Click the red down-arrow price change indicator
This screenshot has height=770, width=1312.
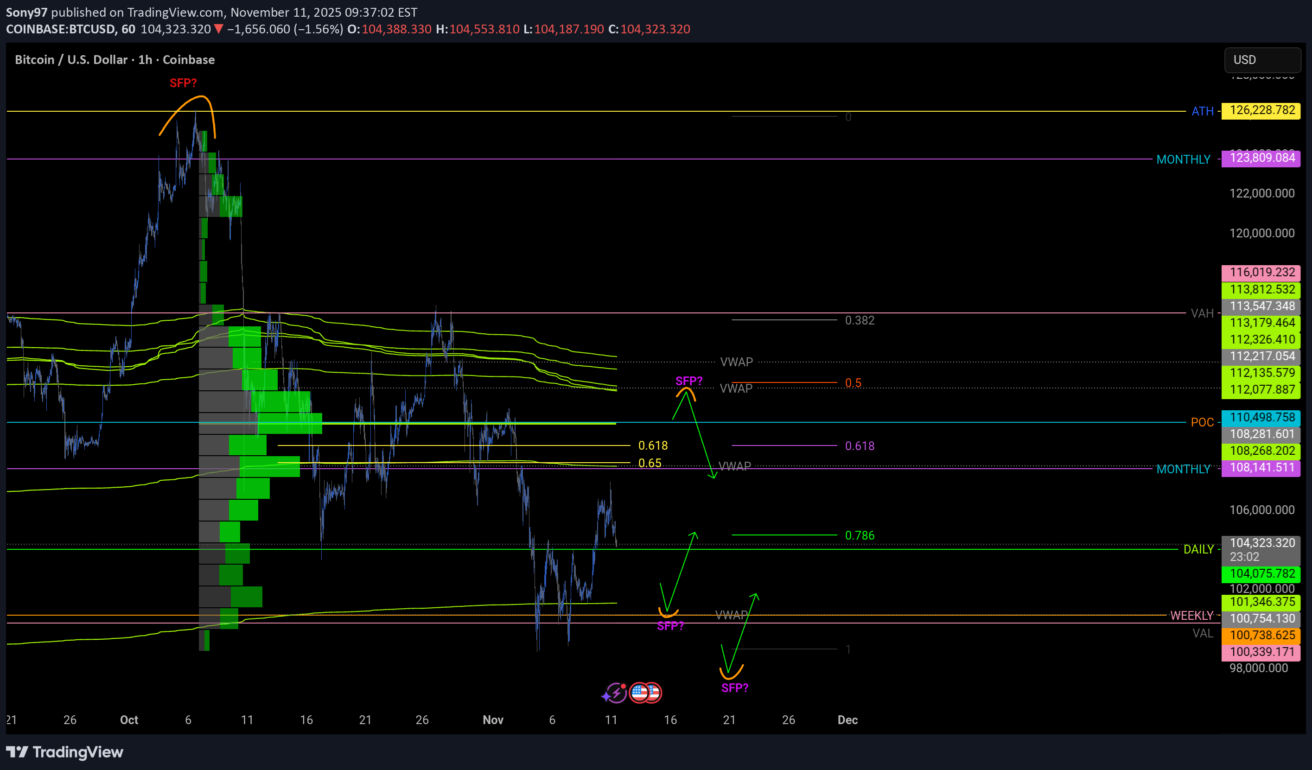click(x=219, y=29)
